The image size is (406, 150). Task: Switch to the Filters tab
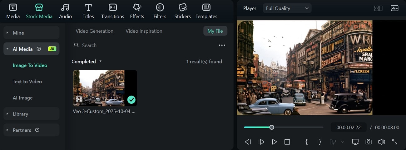(x=160, y=11)
